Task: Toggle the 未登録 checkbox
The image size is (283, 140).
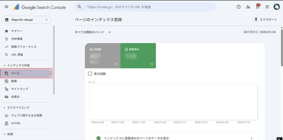Action: point(91,49)
